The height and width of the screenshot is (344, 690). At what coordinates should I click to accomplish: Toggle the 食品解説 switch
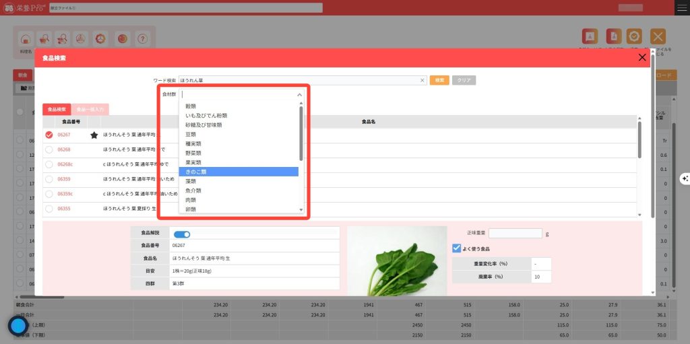pos(182,234)
